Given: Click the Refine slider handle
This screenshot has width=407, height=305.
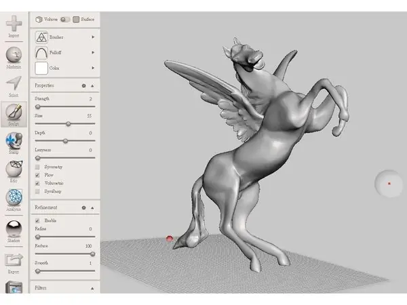Looking at the screenshot, I should tap(38, 237).
